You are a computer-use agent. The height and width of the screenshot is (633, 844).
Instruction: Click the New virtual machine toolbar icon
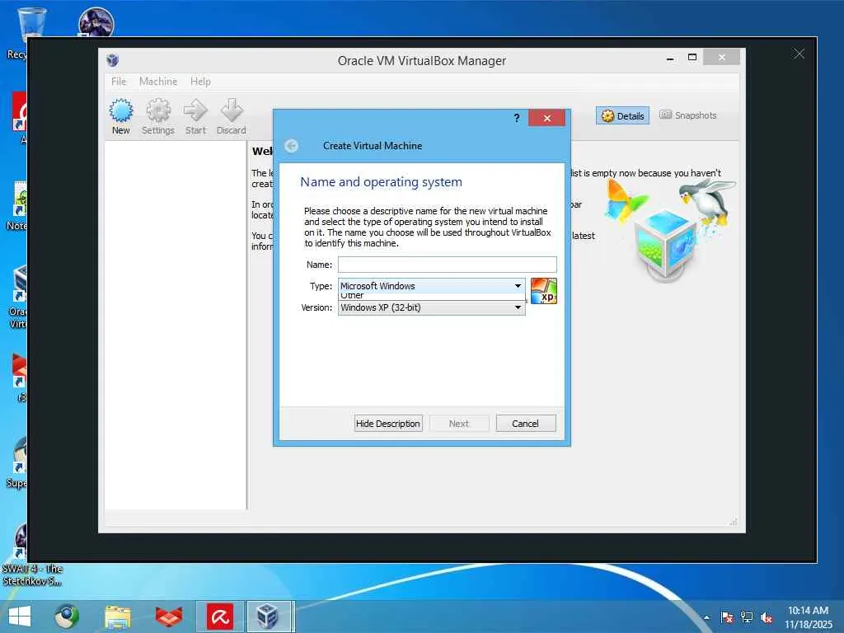click(120, 116)
